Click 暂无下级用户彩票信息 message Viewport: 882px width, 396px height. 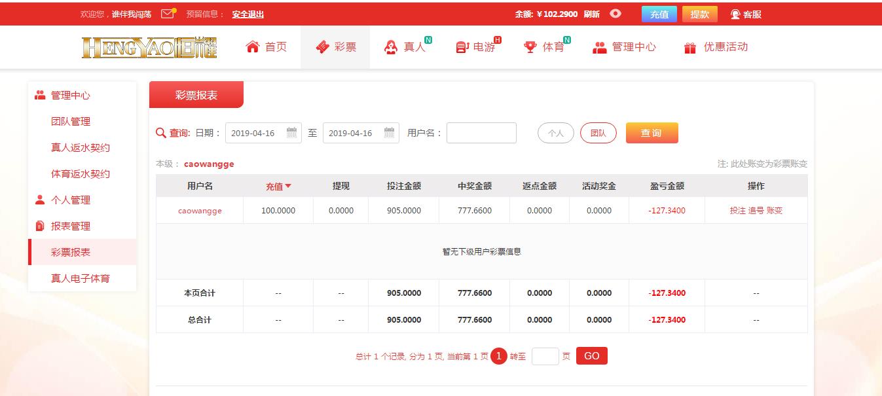pos(482,251)
